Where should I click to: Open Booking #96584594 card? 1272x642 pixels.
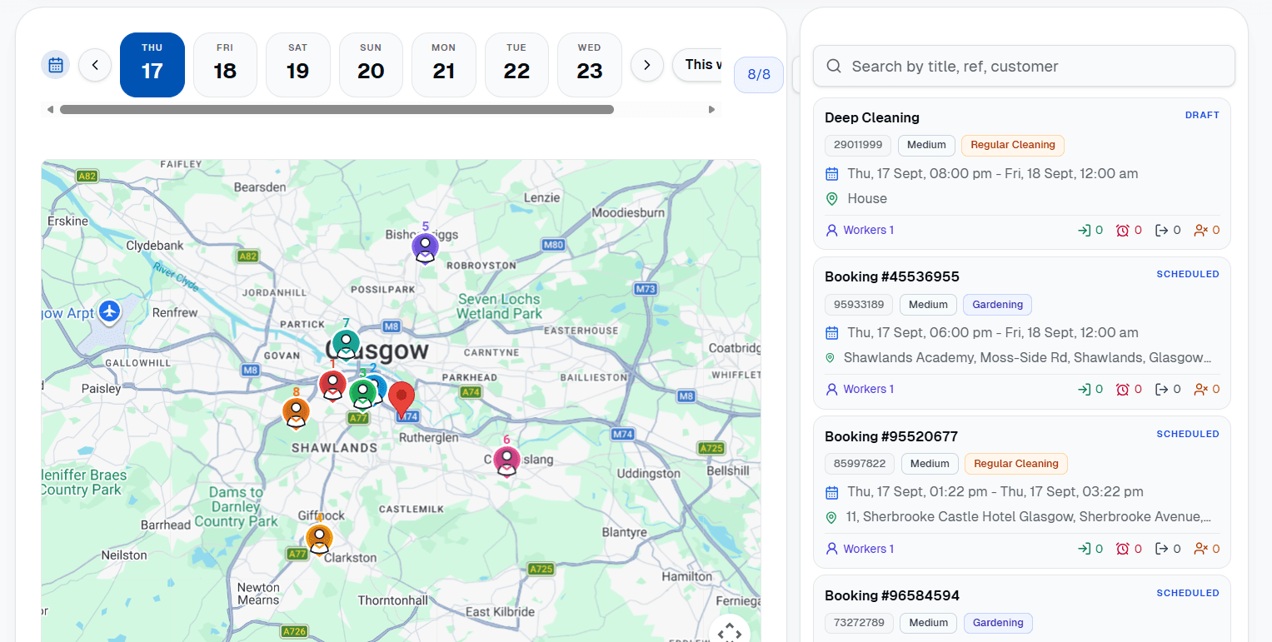(1022, 609)
